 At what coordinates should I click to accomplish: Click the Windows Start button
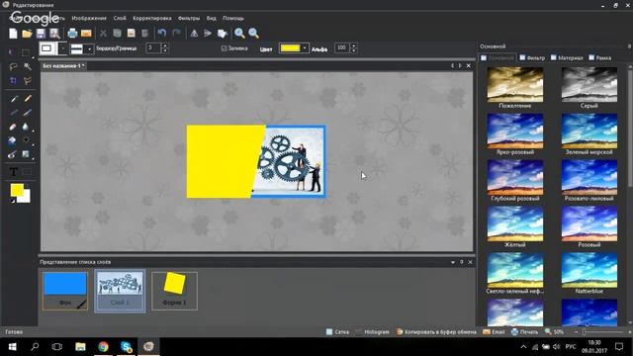point(12,347)
